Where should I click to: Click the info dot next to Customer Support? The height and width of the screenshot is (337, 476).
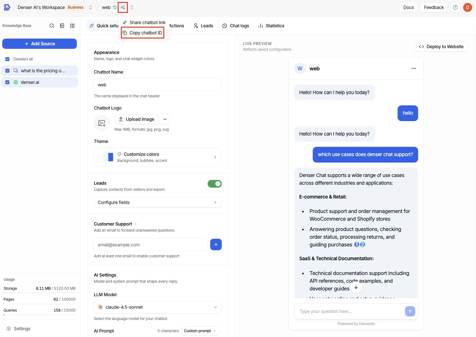tap(136, 224)
